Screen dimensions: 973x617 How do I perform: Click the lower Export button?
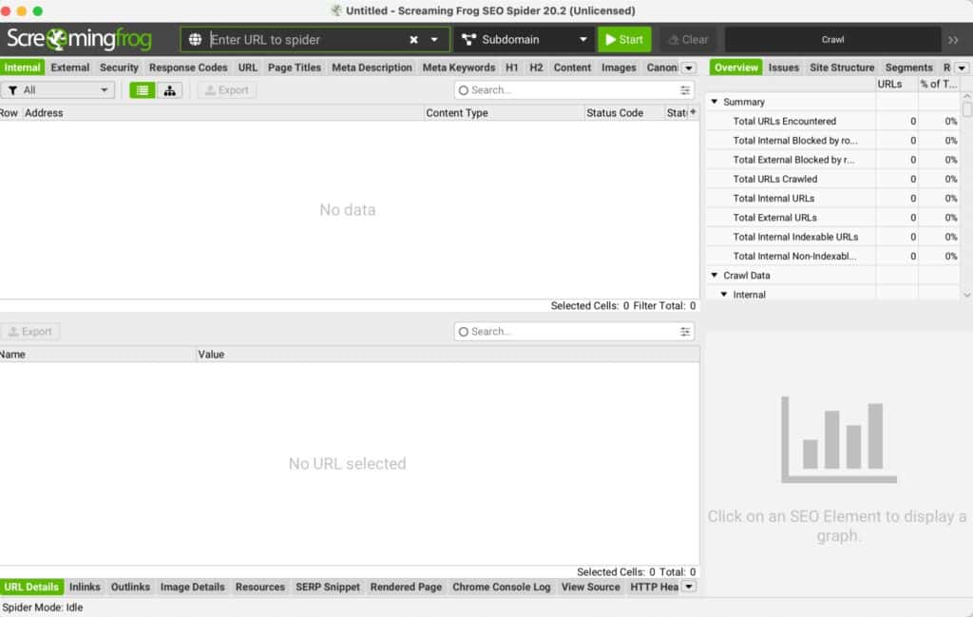[30, 332]
